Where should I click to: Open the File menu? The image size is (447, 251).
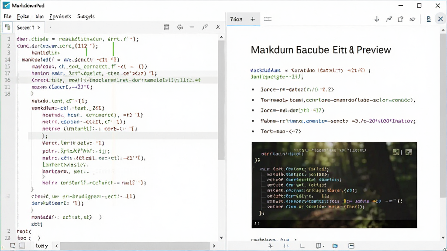pyautogui.click(x=7, y=17)
